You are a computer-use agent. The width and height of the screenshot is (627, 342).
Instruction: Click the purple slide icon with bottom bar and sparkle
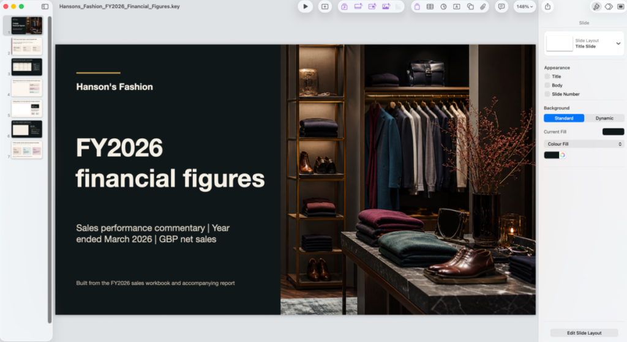358,6
